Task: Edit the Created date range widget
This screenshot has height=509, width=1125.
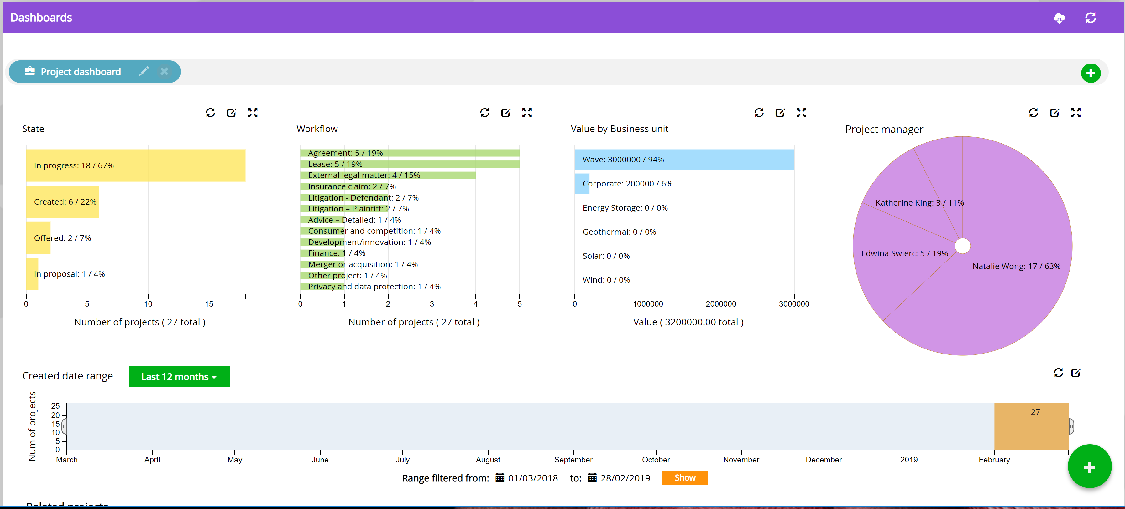Action: (1075, 373)
